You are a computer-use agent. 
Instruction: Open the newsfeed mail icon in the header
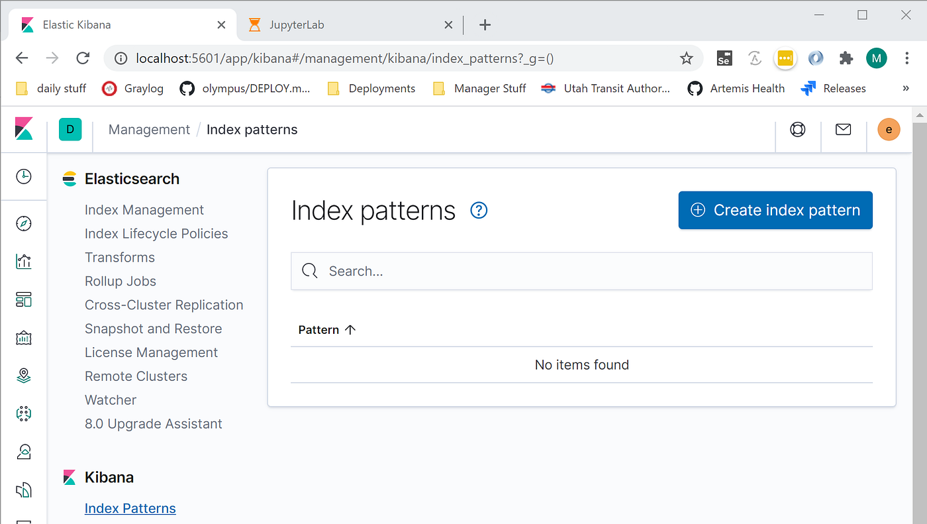point(843,130)
